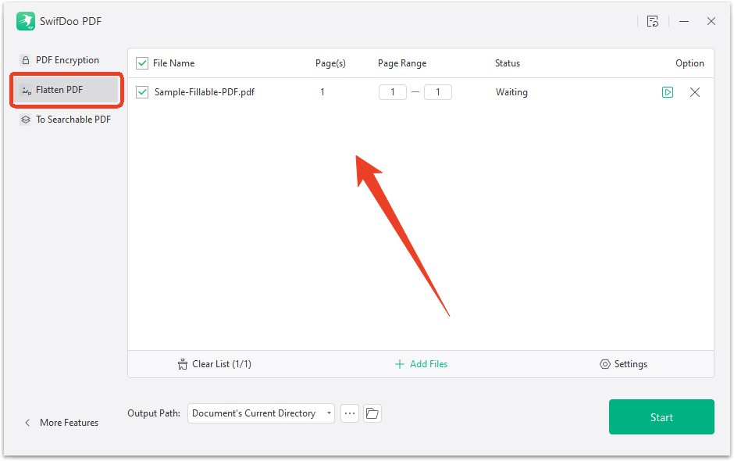The height and width of the screenshot is (461, 734).
Task: Click the SwifDoo PDF bird logo
Action: click(x=26, y=21)
